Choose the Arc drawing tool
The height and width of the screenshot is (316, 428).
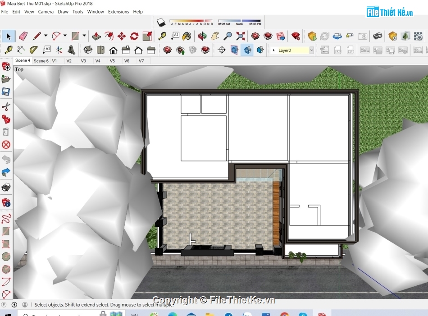(x=56, y=36)
